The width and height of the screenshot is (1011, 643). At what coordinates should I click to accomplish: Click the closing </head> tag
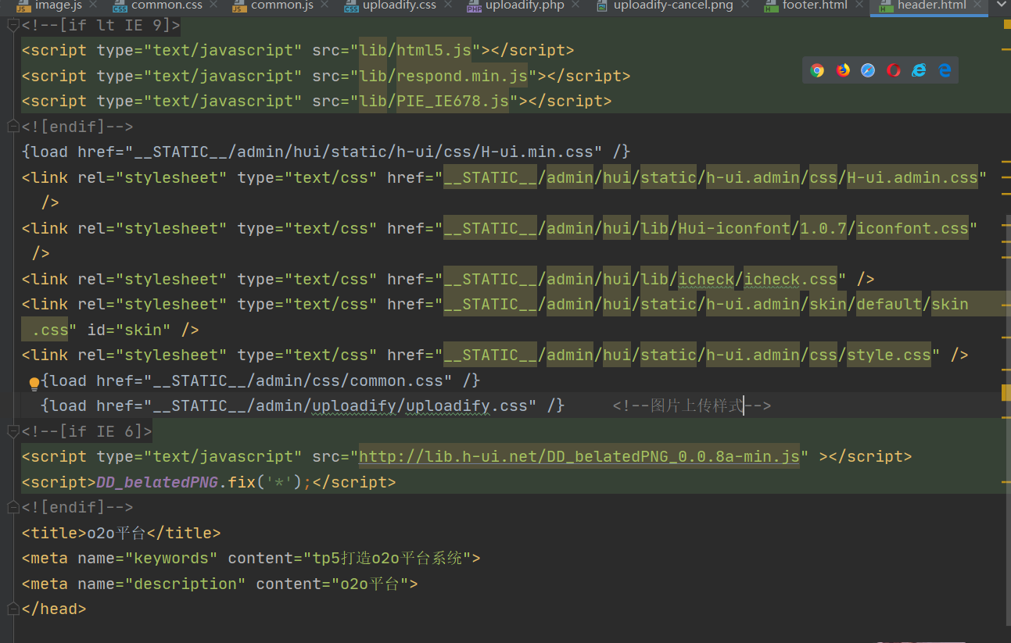tap(54, 609)
